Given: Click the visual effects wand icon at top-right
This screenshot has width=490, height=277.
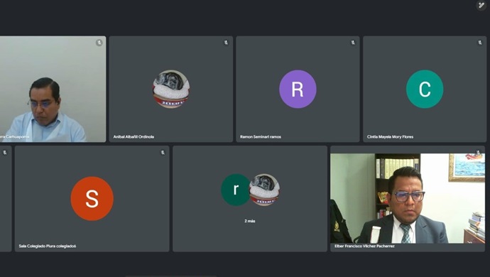Looking at the screenshot, I should click(x=481, y=5).
